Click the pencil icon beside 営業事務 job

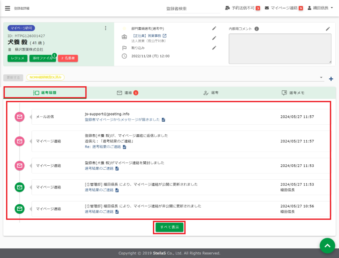coord(214,38)
